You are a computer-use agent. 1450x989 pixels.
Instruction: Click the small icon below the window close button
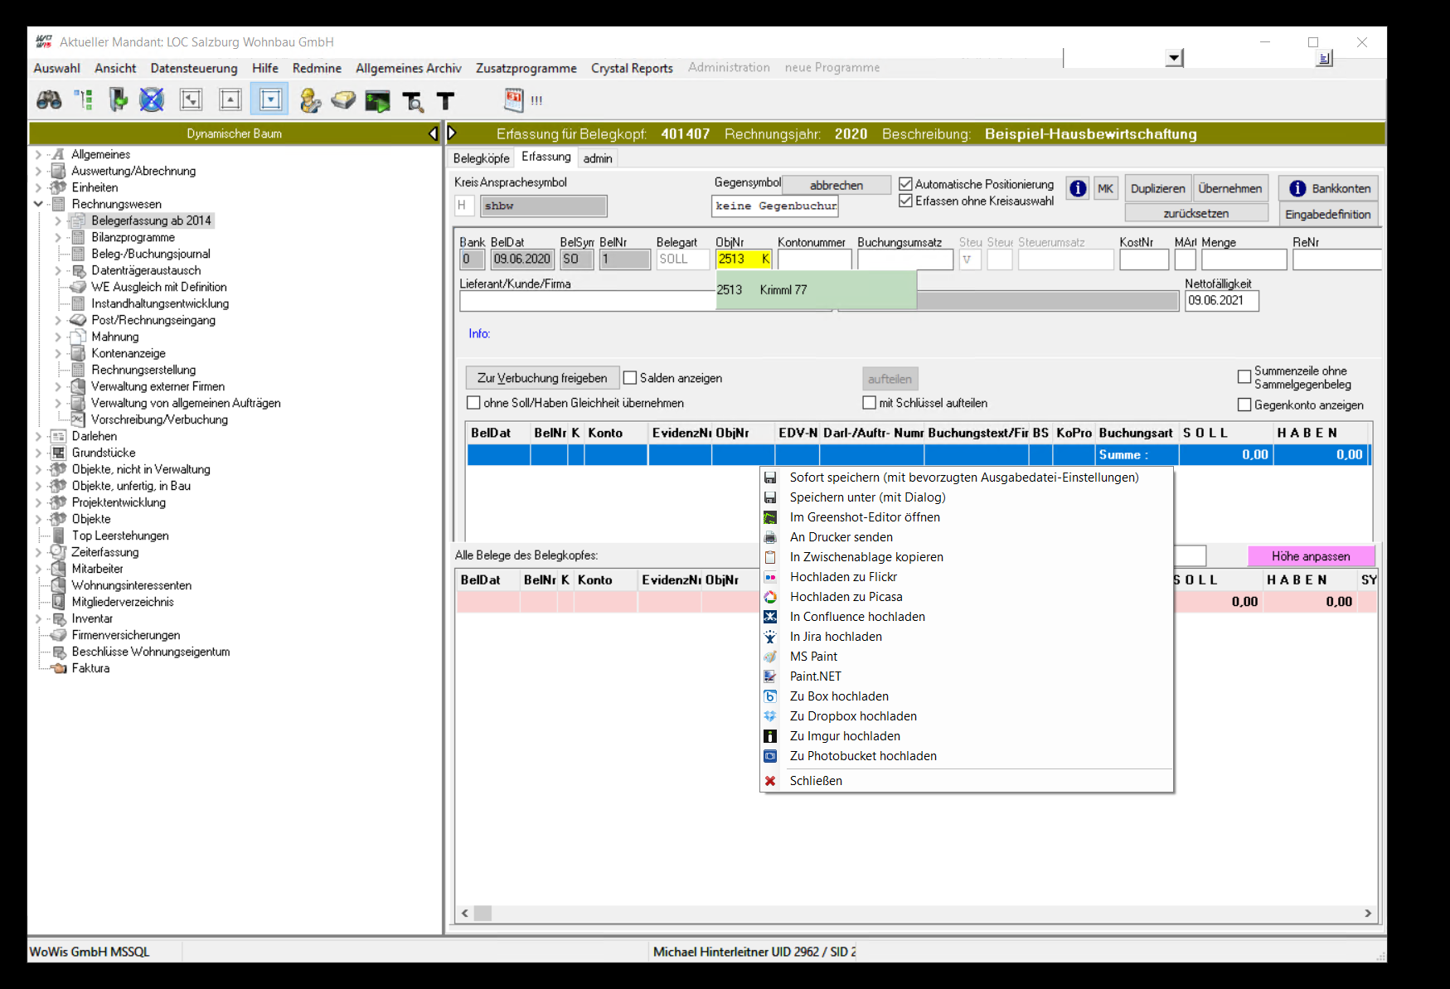1325,58
